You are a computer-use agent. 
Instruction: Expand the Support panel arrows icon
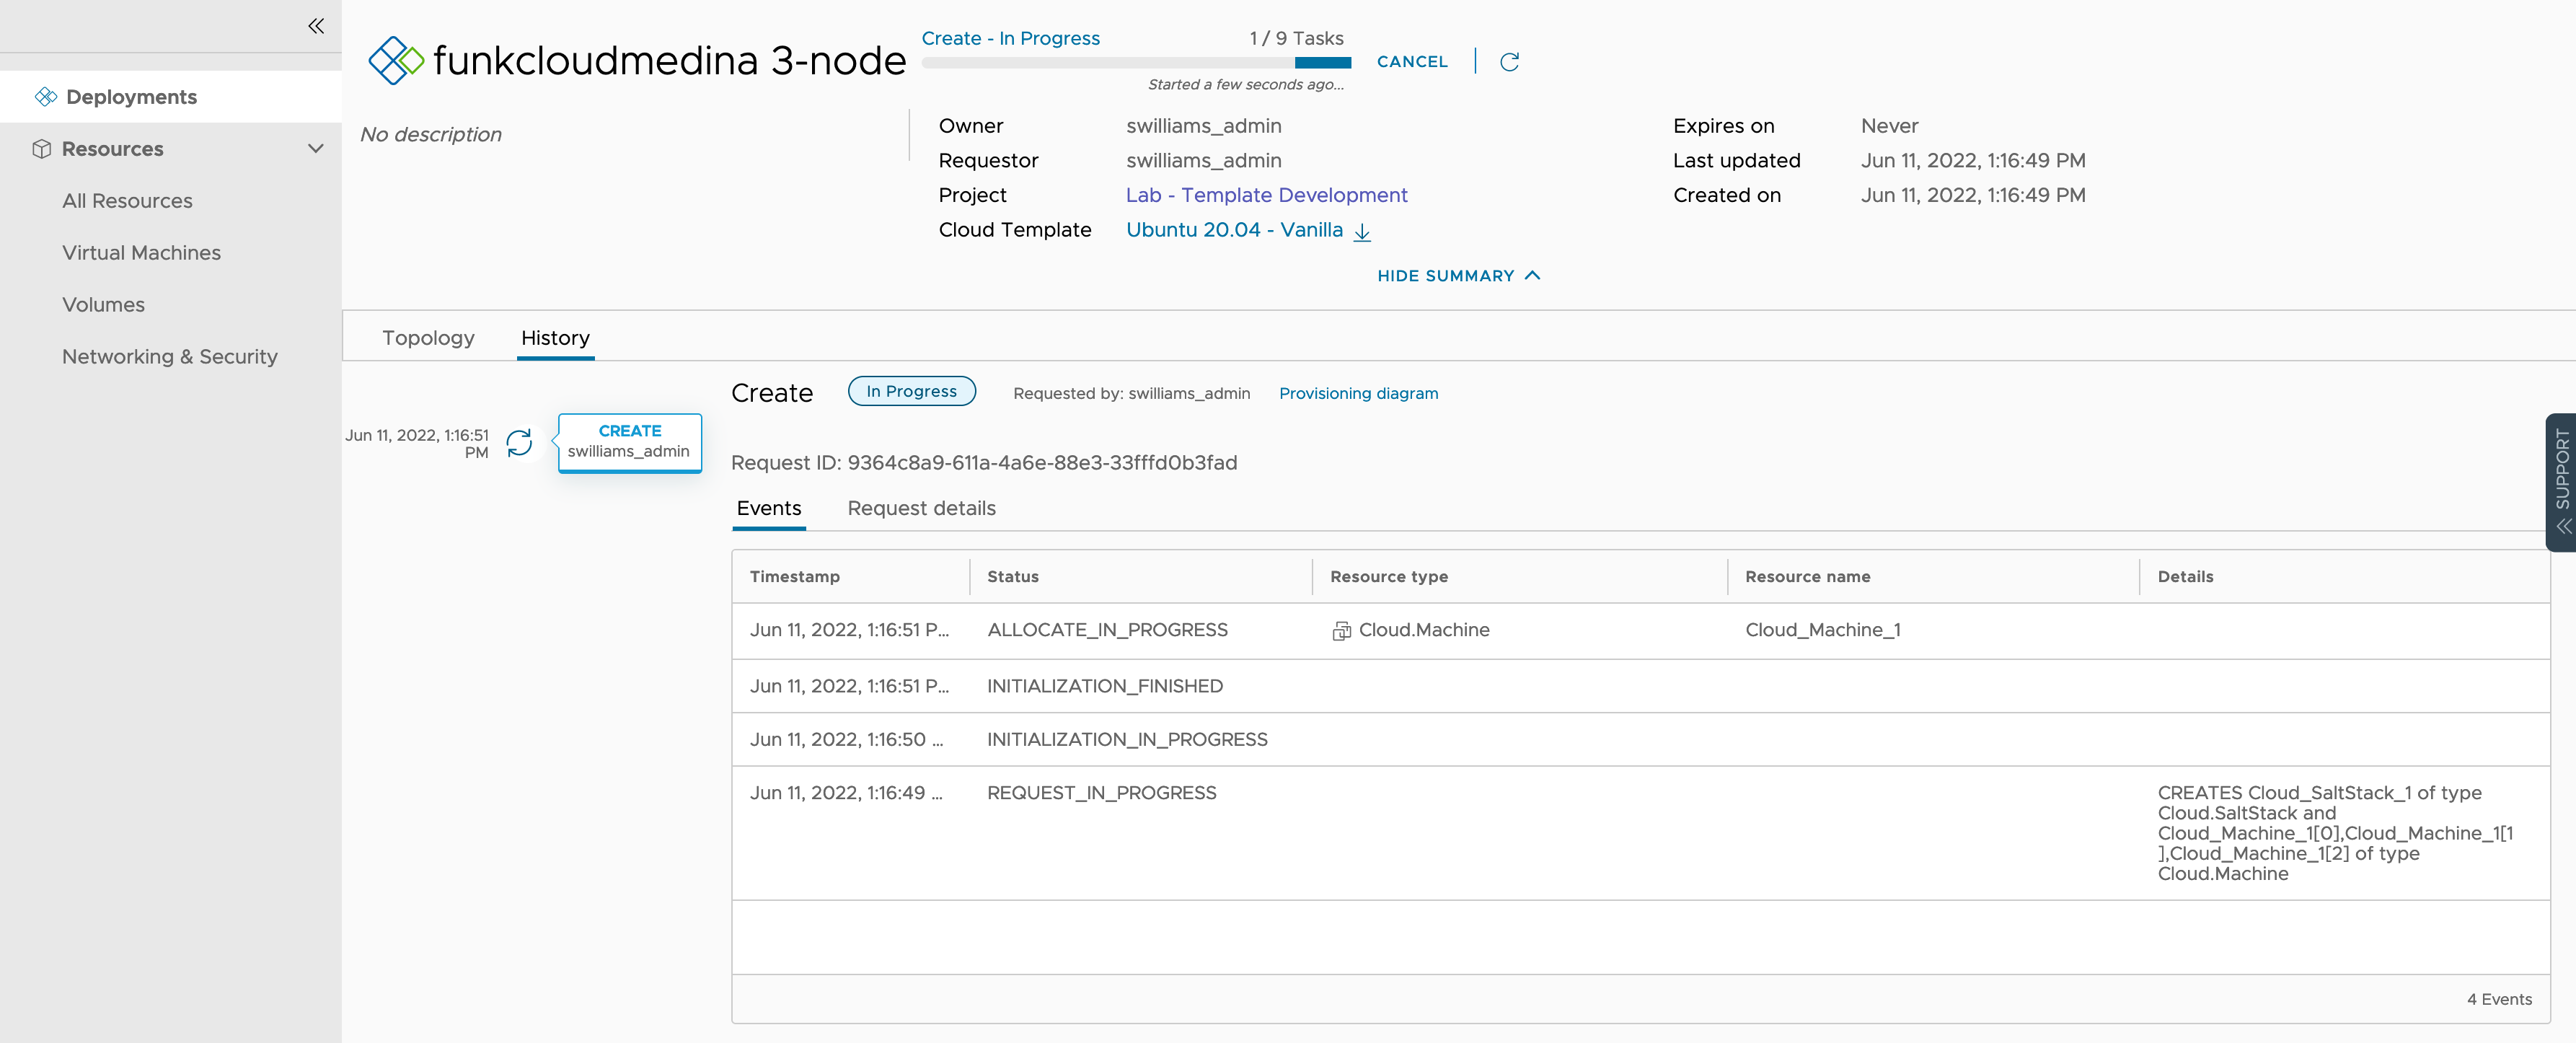[x=2563, y=526]
